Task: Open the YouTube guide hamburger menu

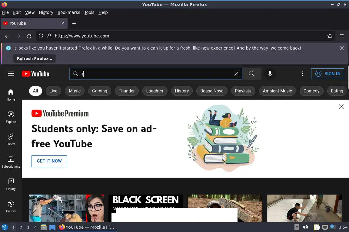Action: pos(11,74)
